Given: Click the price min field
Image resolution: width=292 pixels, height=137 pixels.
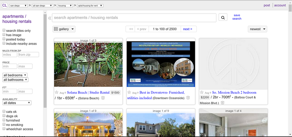Looking at the screenshot, I should pyautogui.click(x=10, y=66).
